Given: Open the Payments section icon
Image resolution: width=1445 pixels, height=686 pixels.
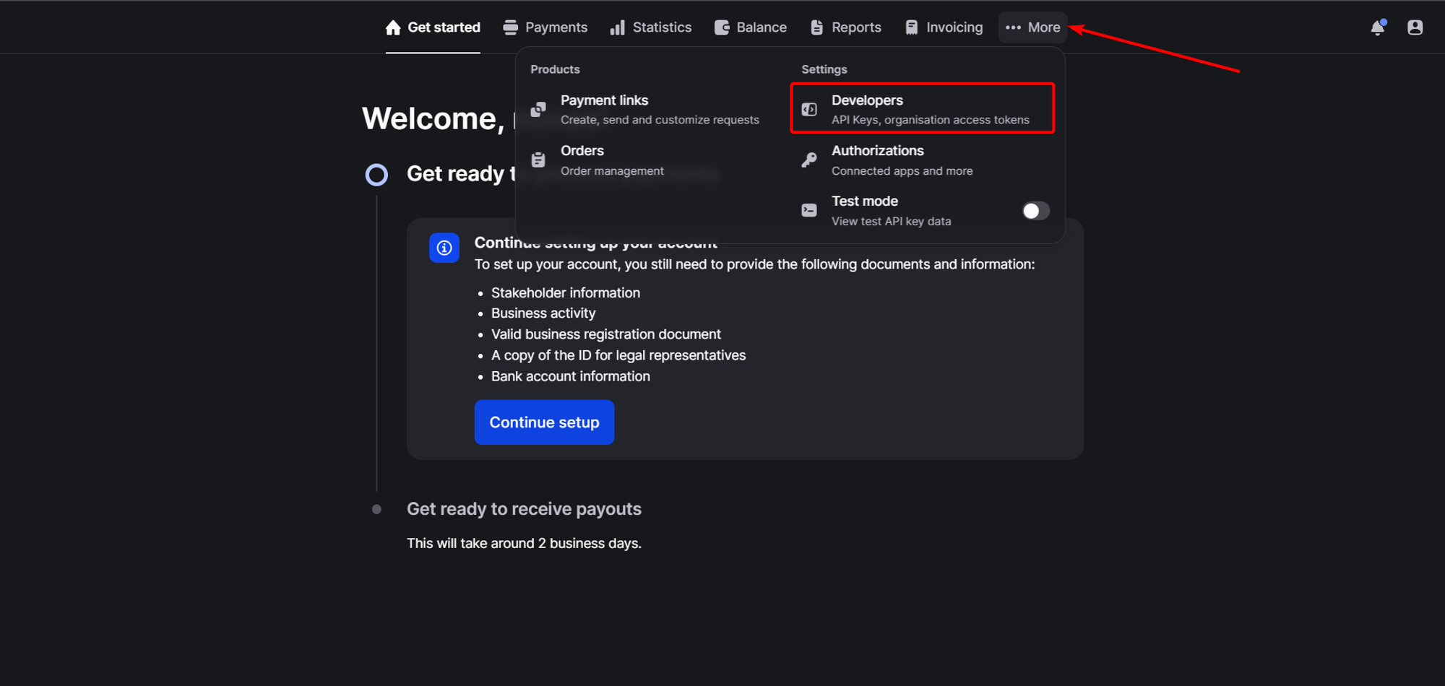Looking at the screenshot, I should coord(510,27).
